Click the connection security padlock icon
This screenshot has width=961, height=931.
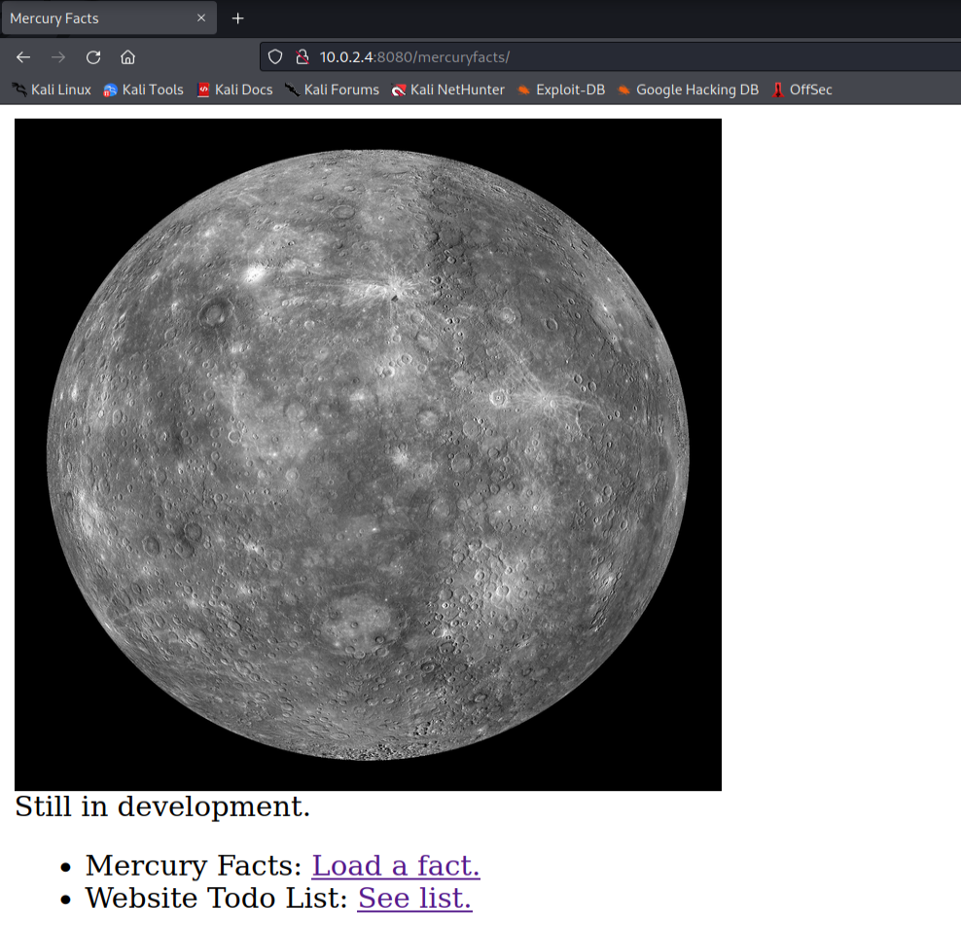[303, 56]
